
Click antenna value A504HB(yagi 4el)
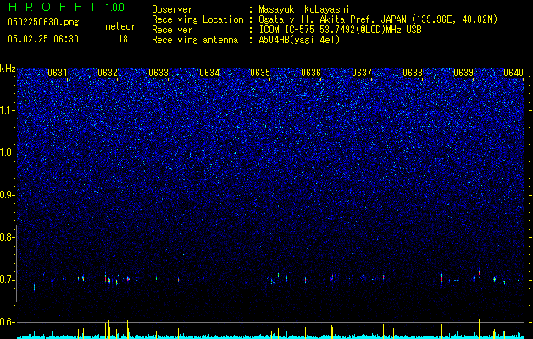click(x=299, y=40)
